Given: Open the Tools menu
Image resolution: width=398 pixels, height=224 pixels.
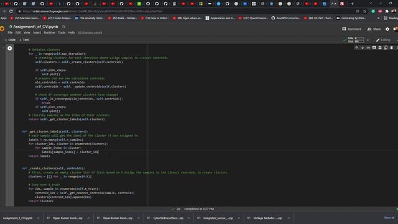Looking at the screenshot, I should point(62,32).
